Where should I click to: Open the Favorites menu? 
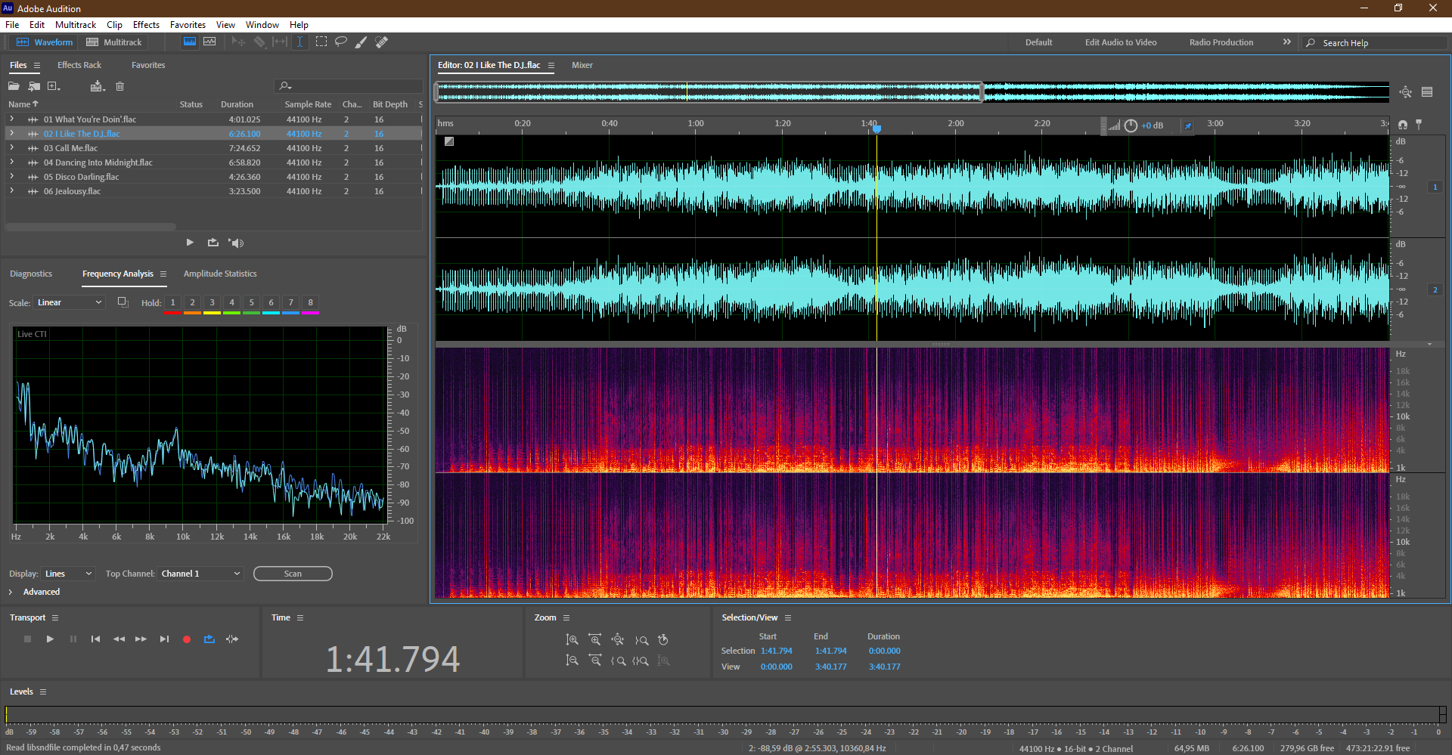click(188, 25)
